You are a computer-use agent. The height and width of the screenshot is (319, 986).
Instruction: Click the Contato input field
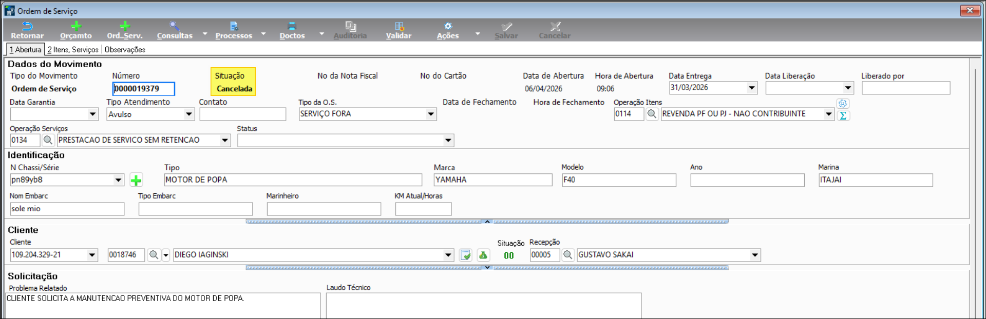242,114
